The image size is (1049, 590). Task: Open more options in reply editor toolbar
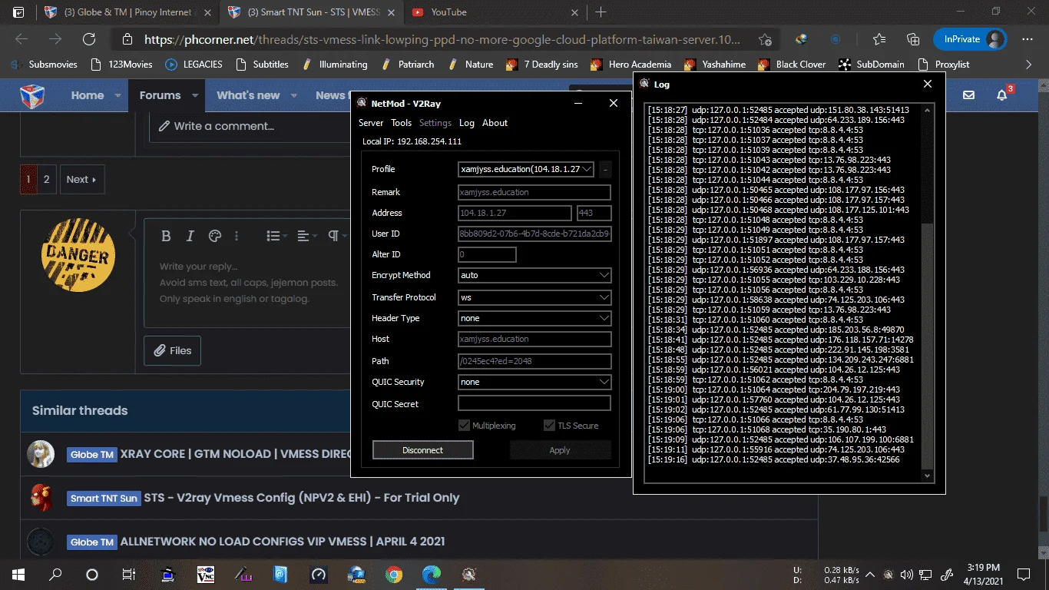(237, 236)
